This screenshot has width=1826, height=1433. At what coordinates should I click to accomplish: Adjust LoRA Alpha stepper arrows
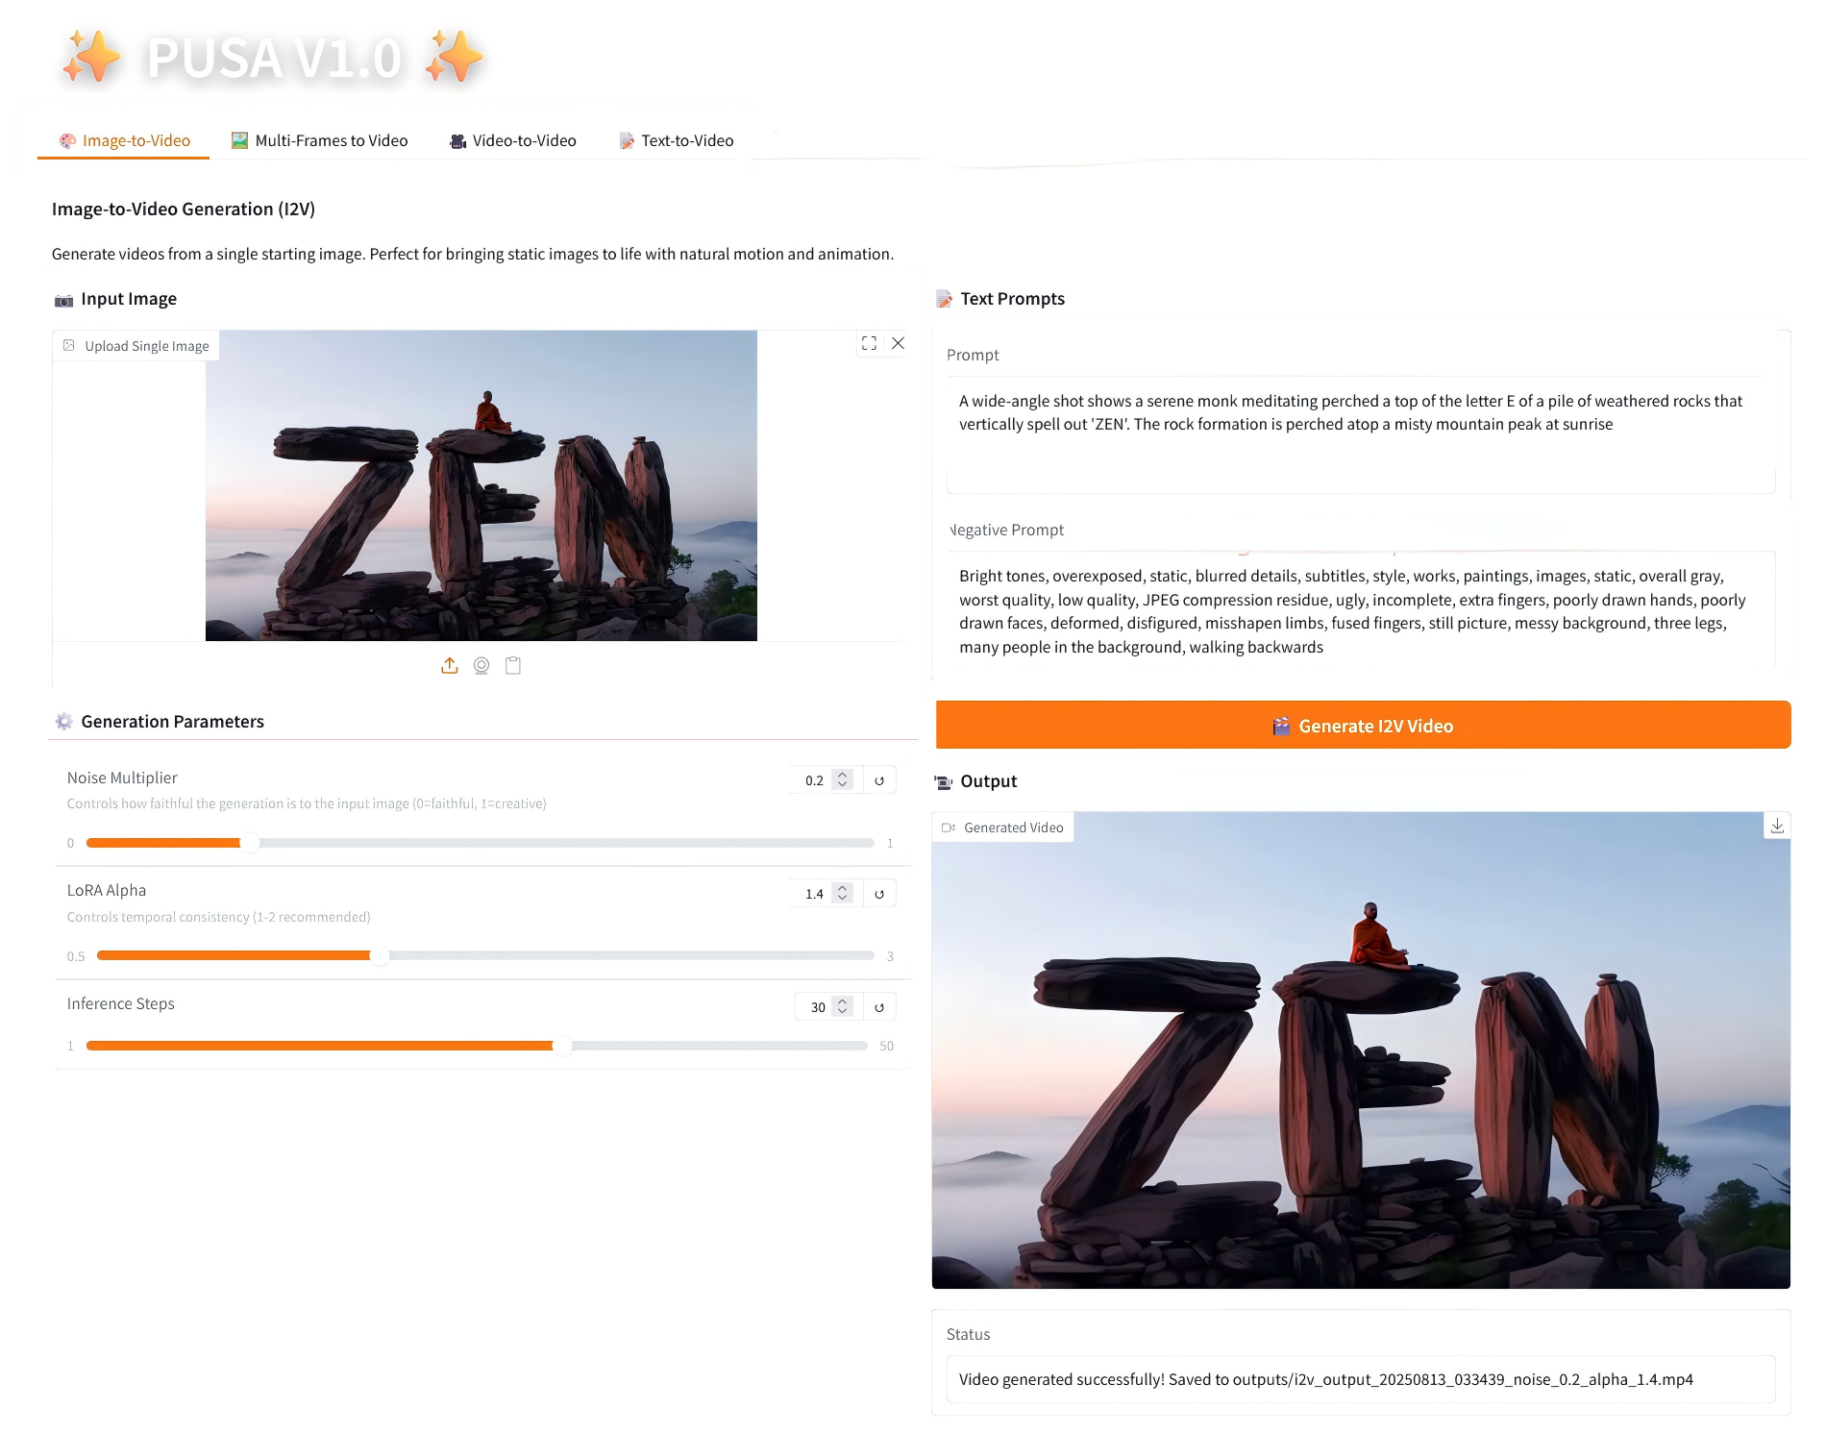[x=843, y=894]
